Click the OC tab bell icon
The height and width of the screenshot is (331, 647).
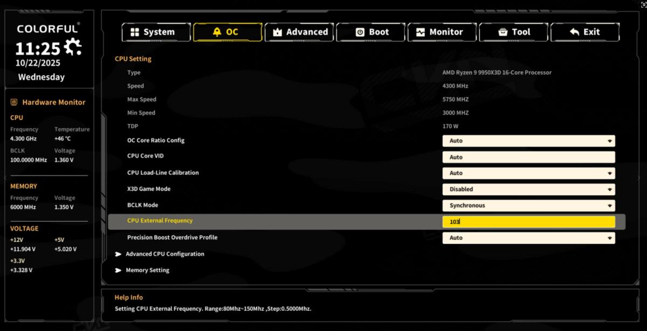pyautogui.click(x=217, y=32)
